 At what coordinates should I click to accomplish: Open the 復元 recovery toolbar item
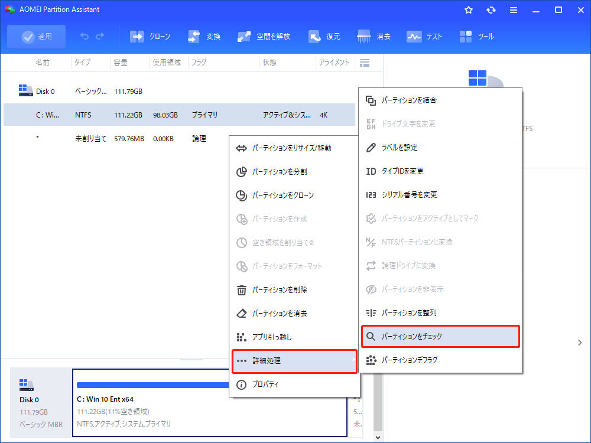tap(324, 37)
